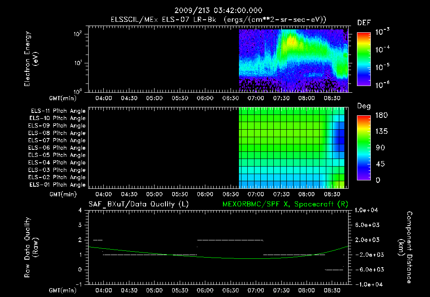
Task: Click the Component Distance (km) axis label
Action: [405, 247]
